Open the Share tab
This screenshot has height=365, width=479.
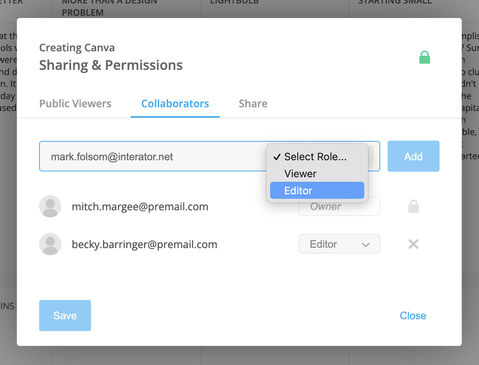pyautogui.click(x=253, y=103)
